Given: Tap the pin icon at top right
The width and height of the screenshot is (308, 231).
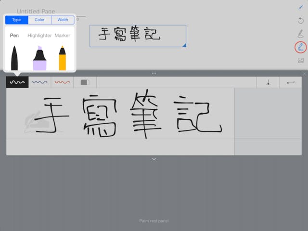Looking at the screenshot, I should 301,8.
